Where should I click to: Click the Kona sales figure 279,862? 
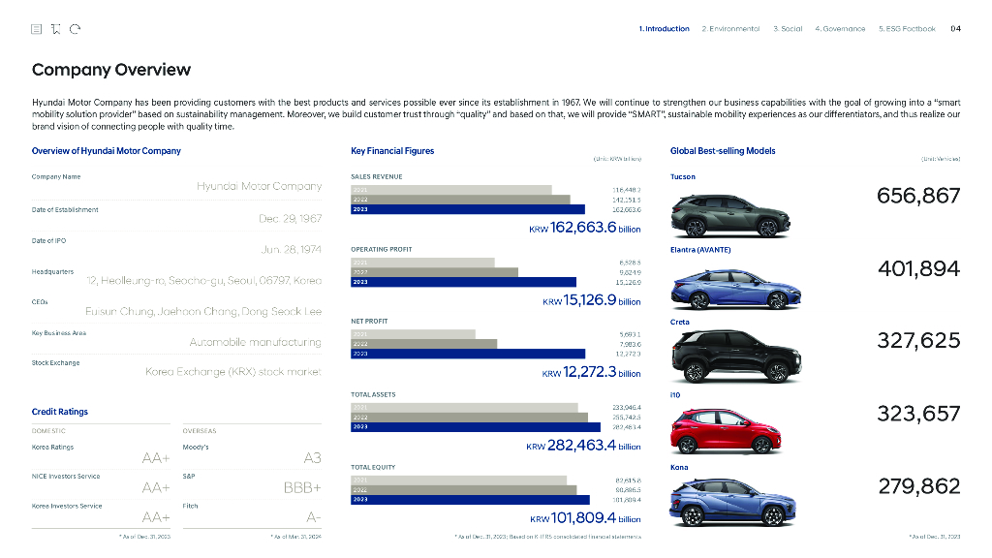[x=919, y=486]
